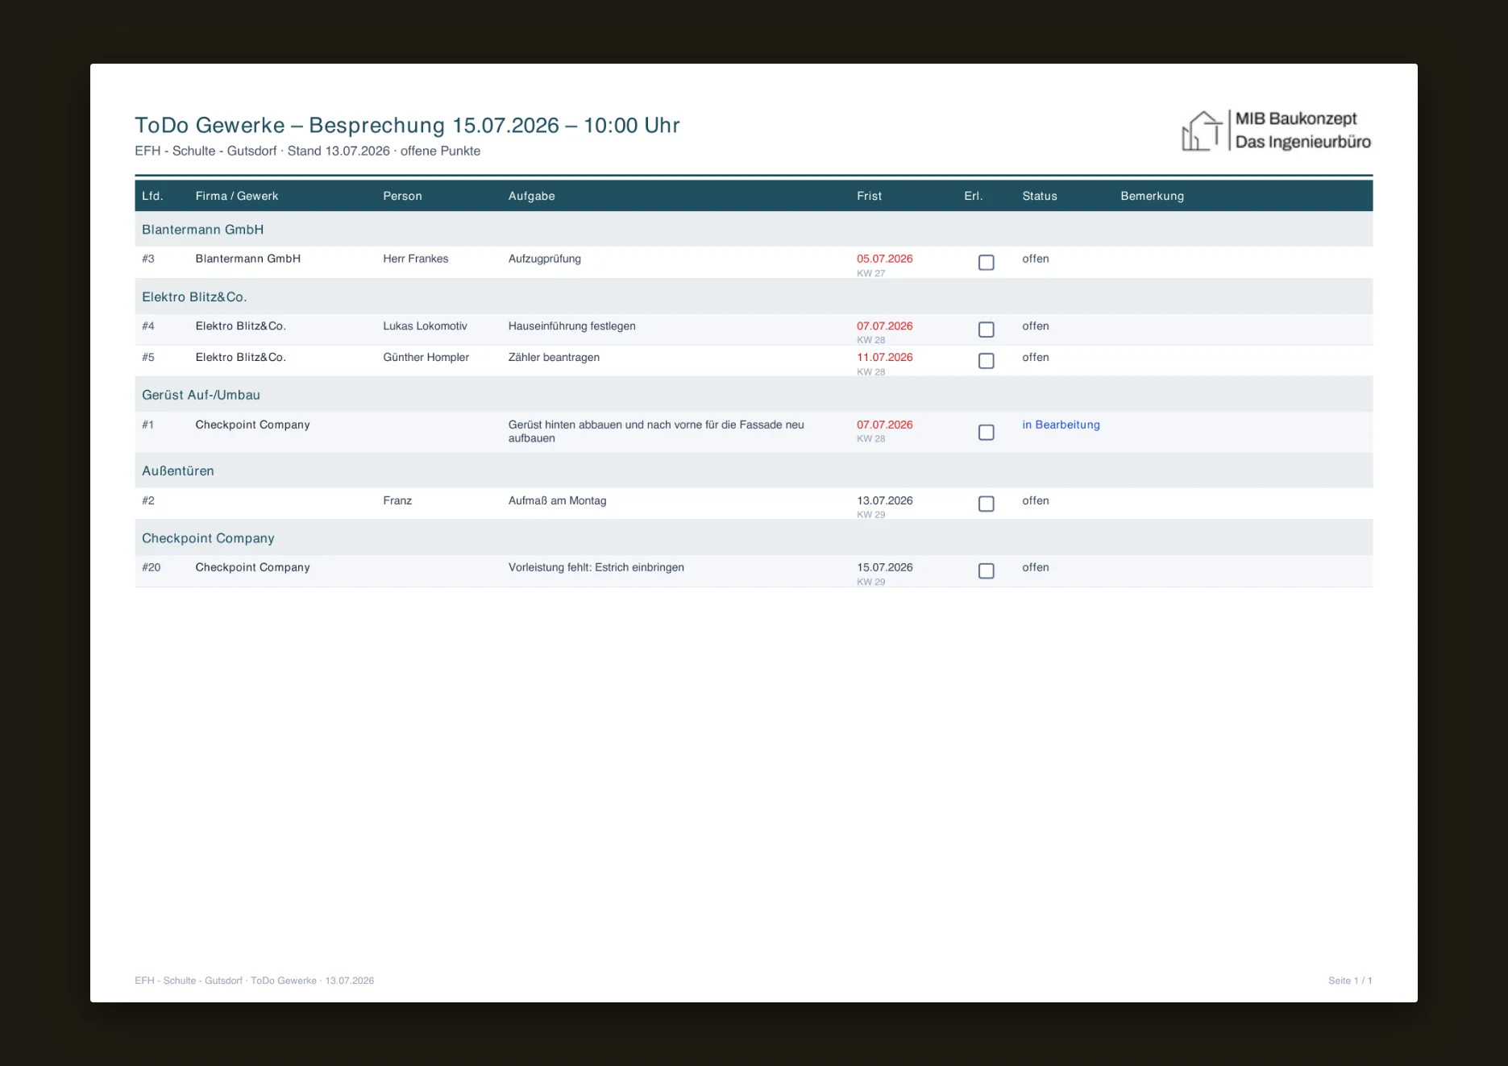This screenshot has width=1508, height=1066.
Task: Check off the Gerüst abbauen task
Action: coord(986,433)
